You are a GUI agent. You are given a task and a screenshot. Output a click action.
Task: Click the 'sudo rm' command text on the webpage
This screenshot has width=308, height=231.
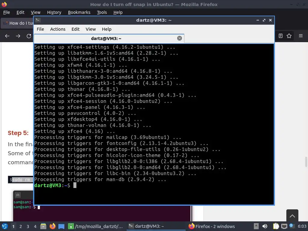click(21, 180)
